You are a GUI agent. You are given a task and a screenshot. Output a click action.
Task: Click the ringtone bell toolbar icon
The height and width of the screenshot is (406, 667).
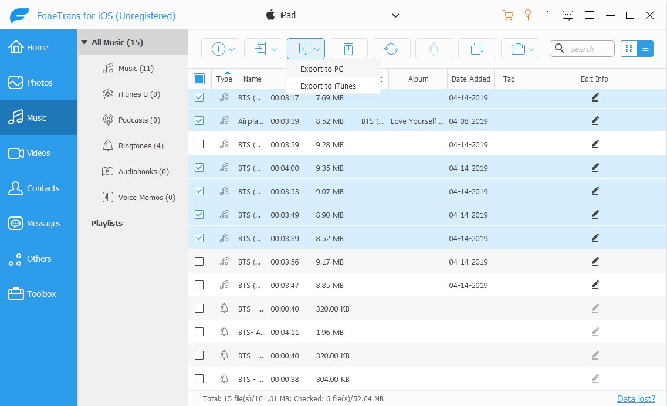434,49
